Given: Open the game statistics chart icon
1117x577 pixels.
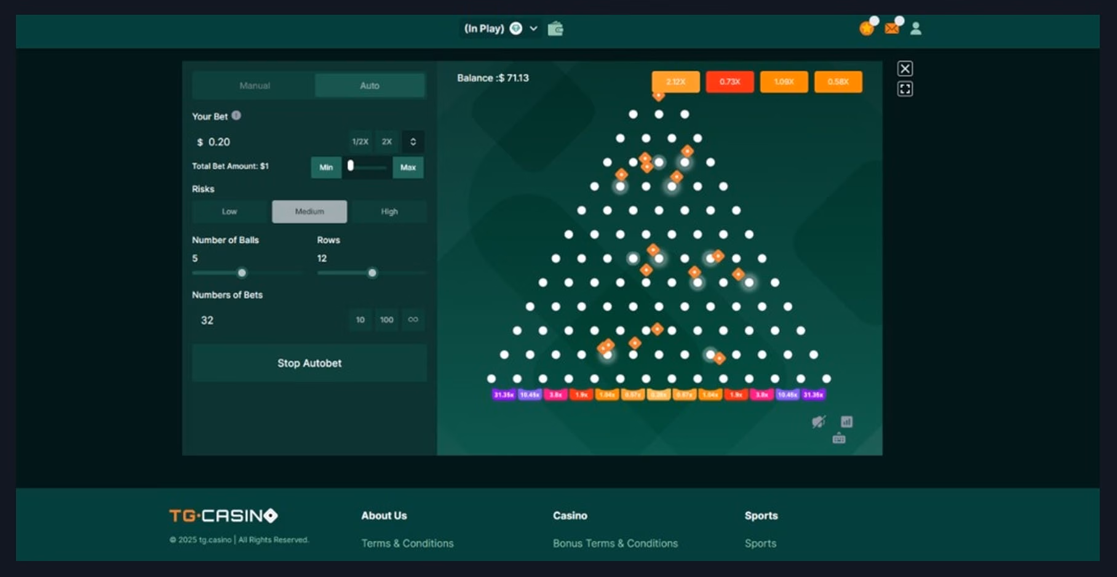Looking at the screenshot, I should [847, 421].
